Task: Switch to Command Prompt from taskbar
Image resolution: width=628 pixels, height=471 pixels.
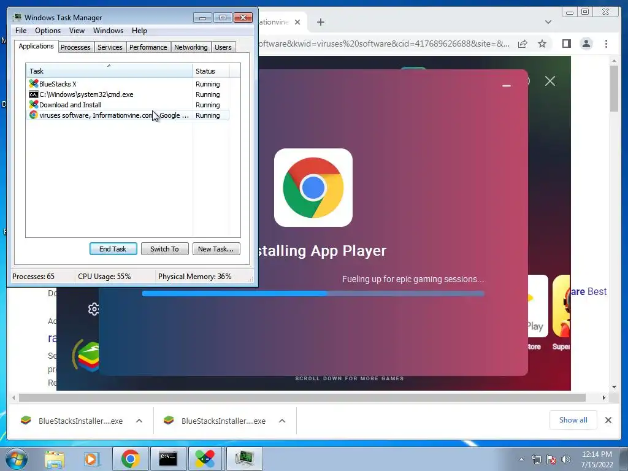Action: point(168,459)
